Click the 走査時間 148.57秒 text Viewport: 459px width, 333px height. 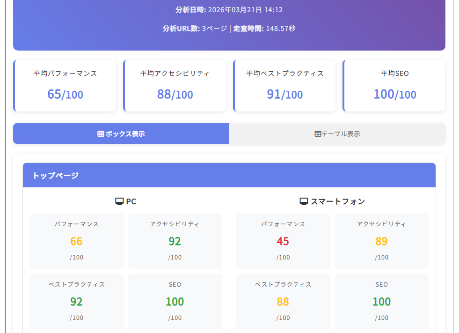pos(264,29)
